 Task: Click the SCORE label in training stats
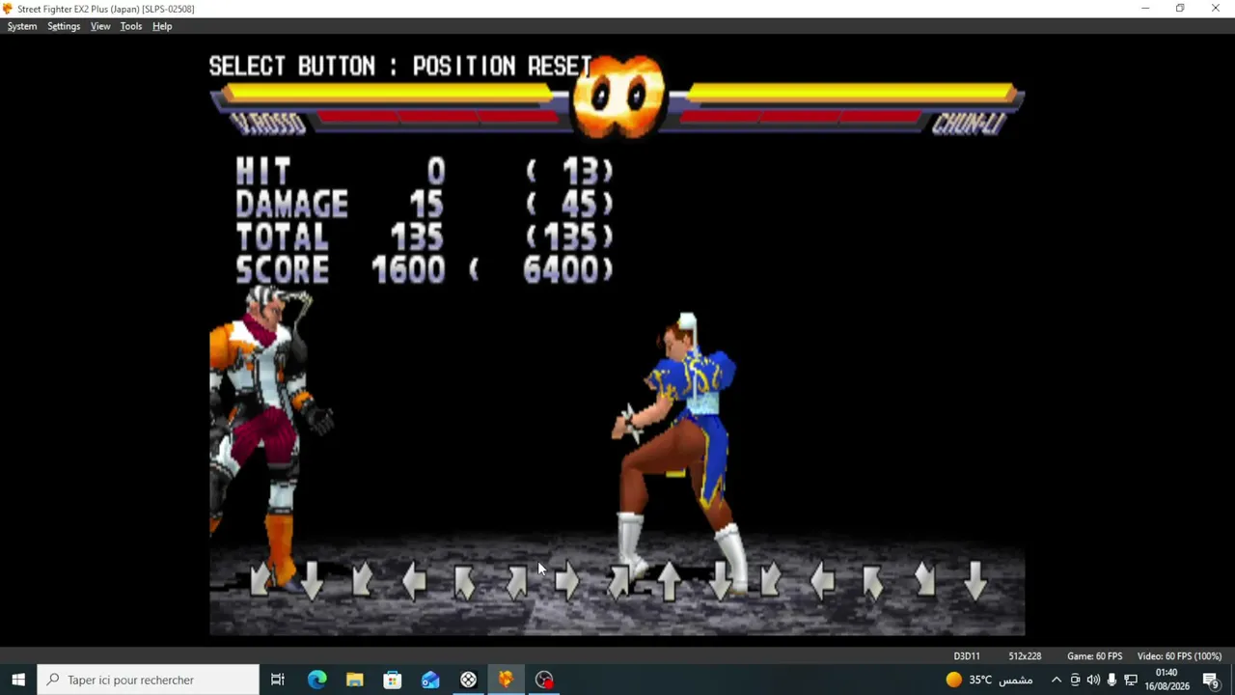283,270
